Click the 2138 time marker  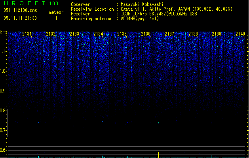click(193, 34)
